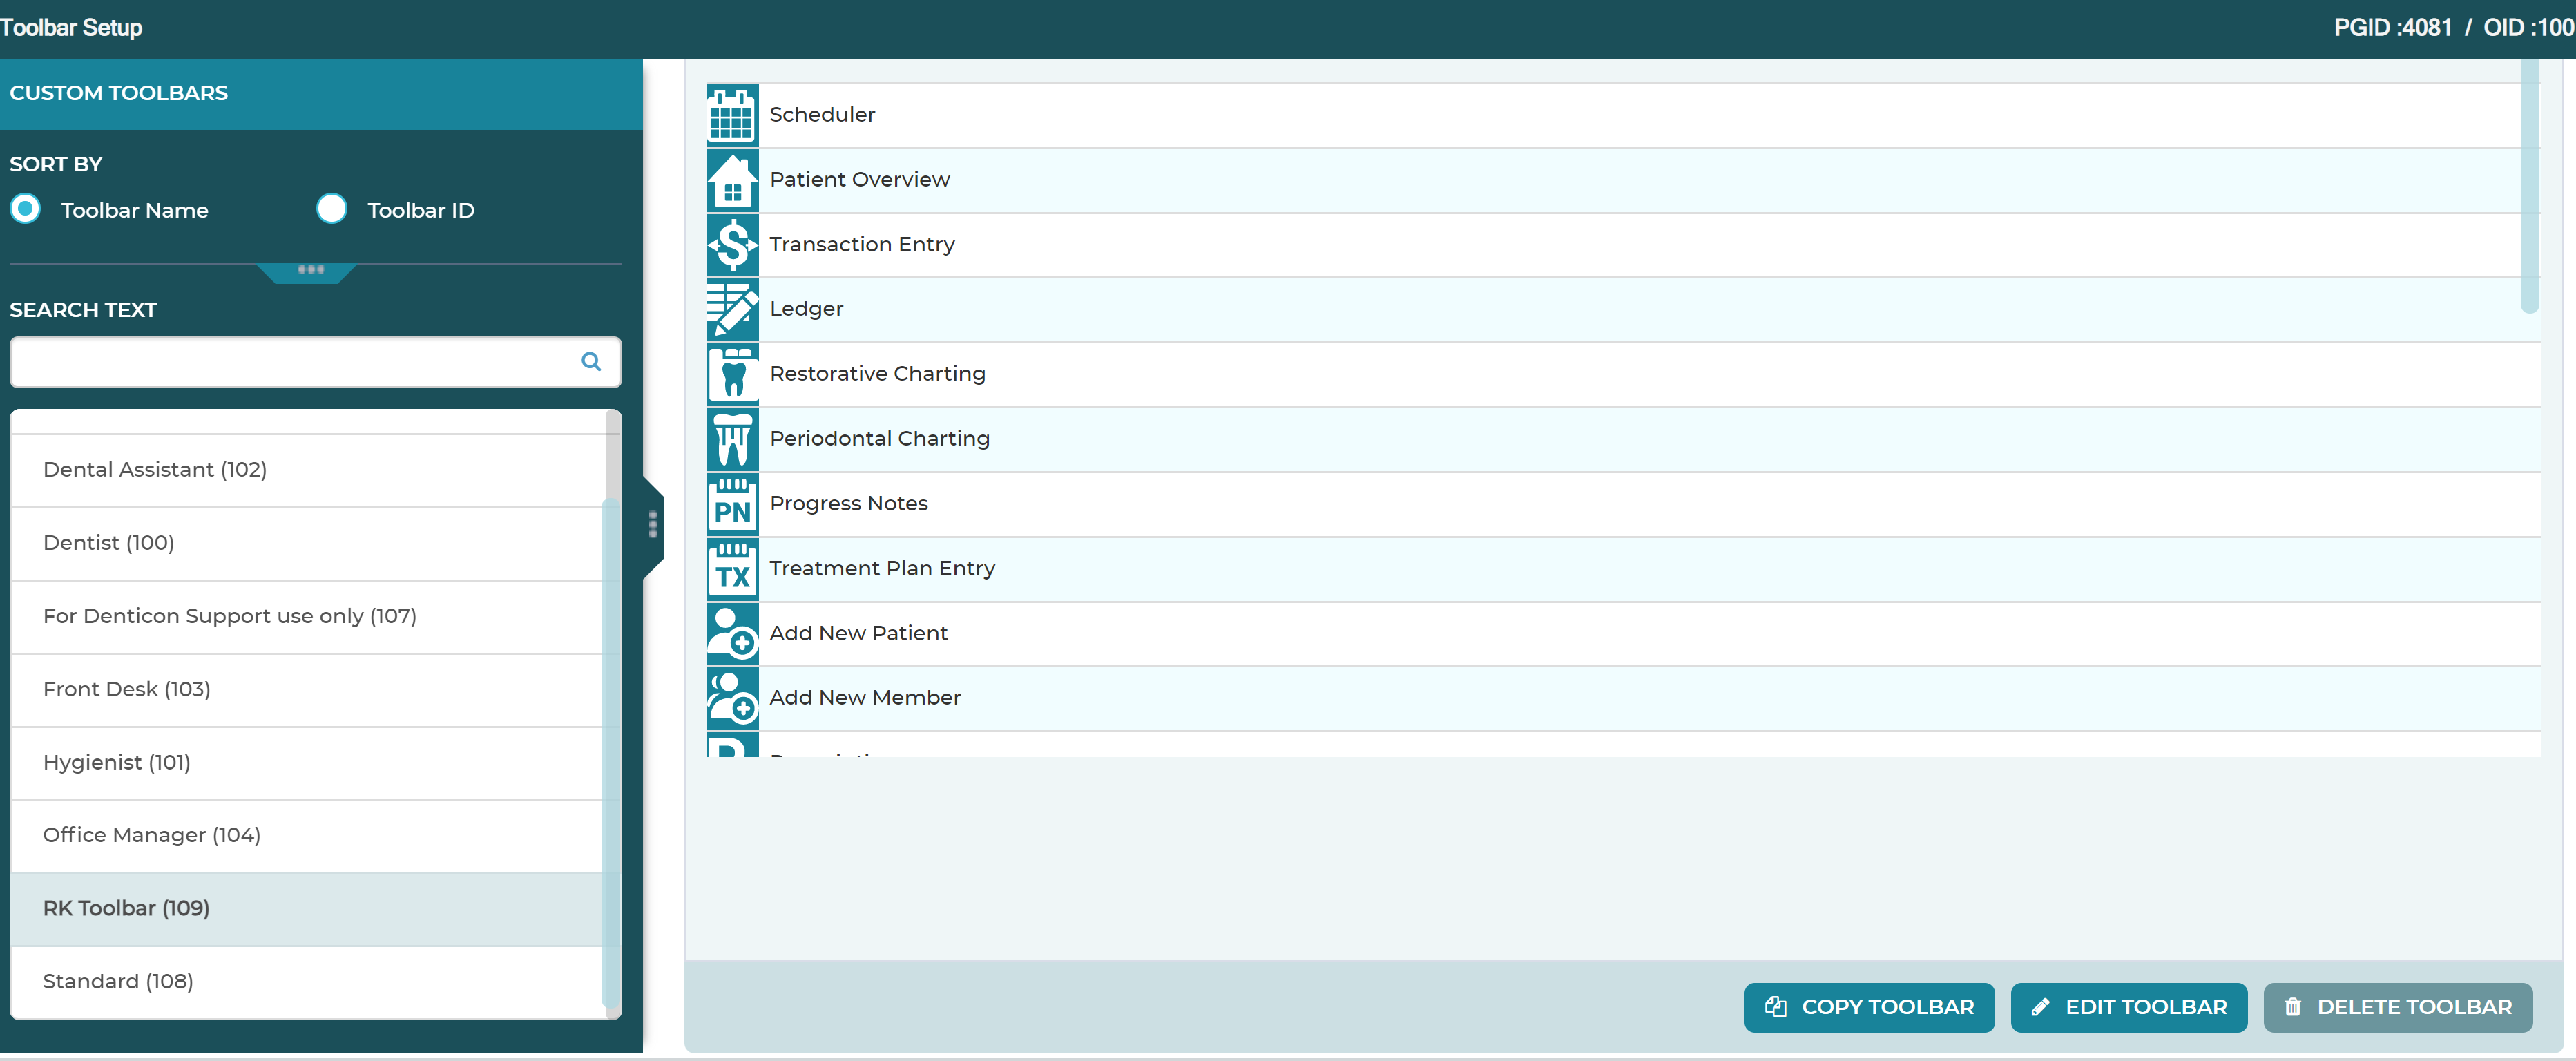Click the Progress Notes PN icon

(x=732, y=505)
